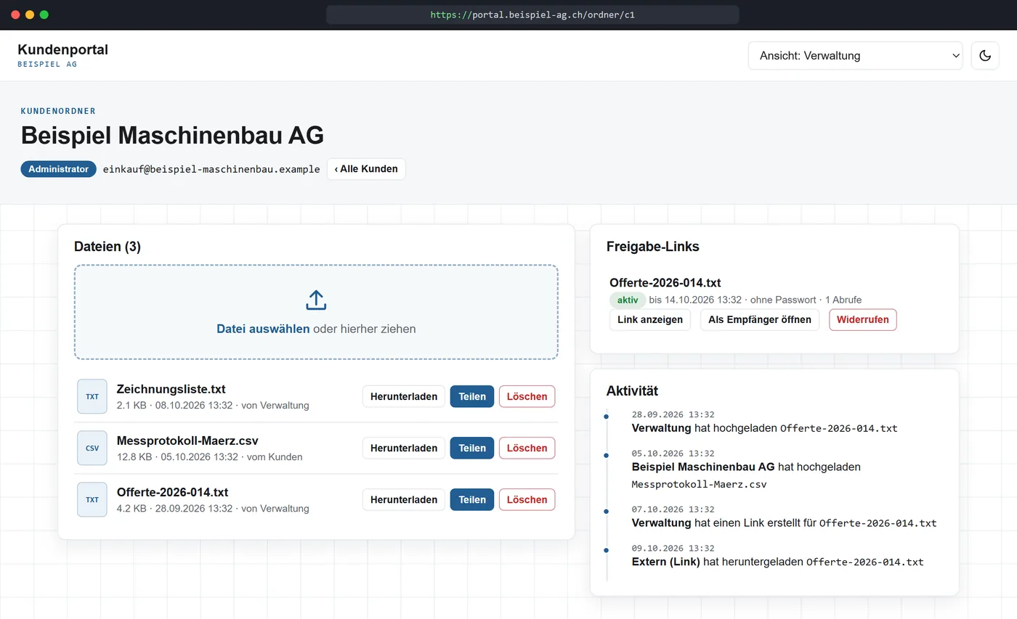
Task: Click the yellow window minimize button
Action: click(30, 15)
